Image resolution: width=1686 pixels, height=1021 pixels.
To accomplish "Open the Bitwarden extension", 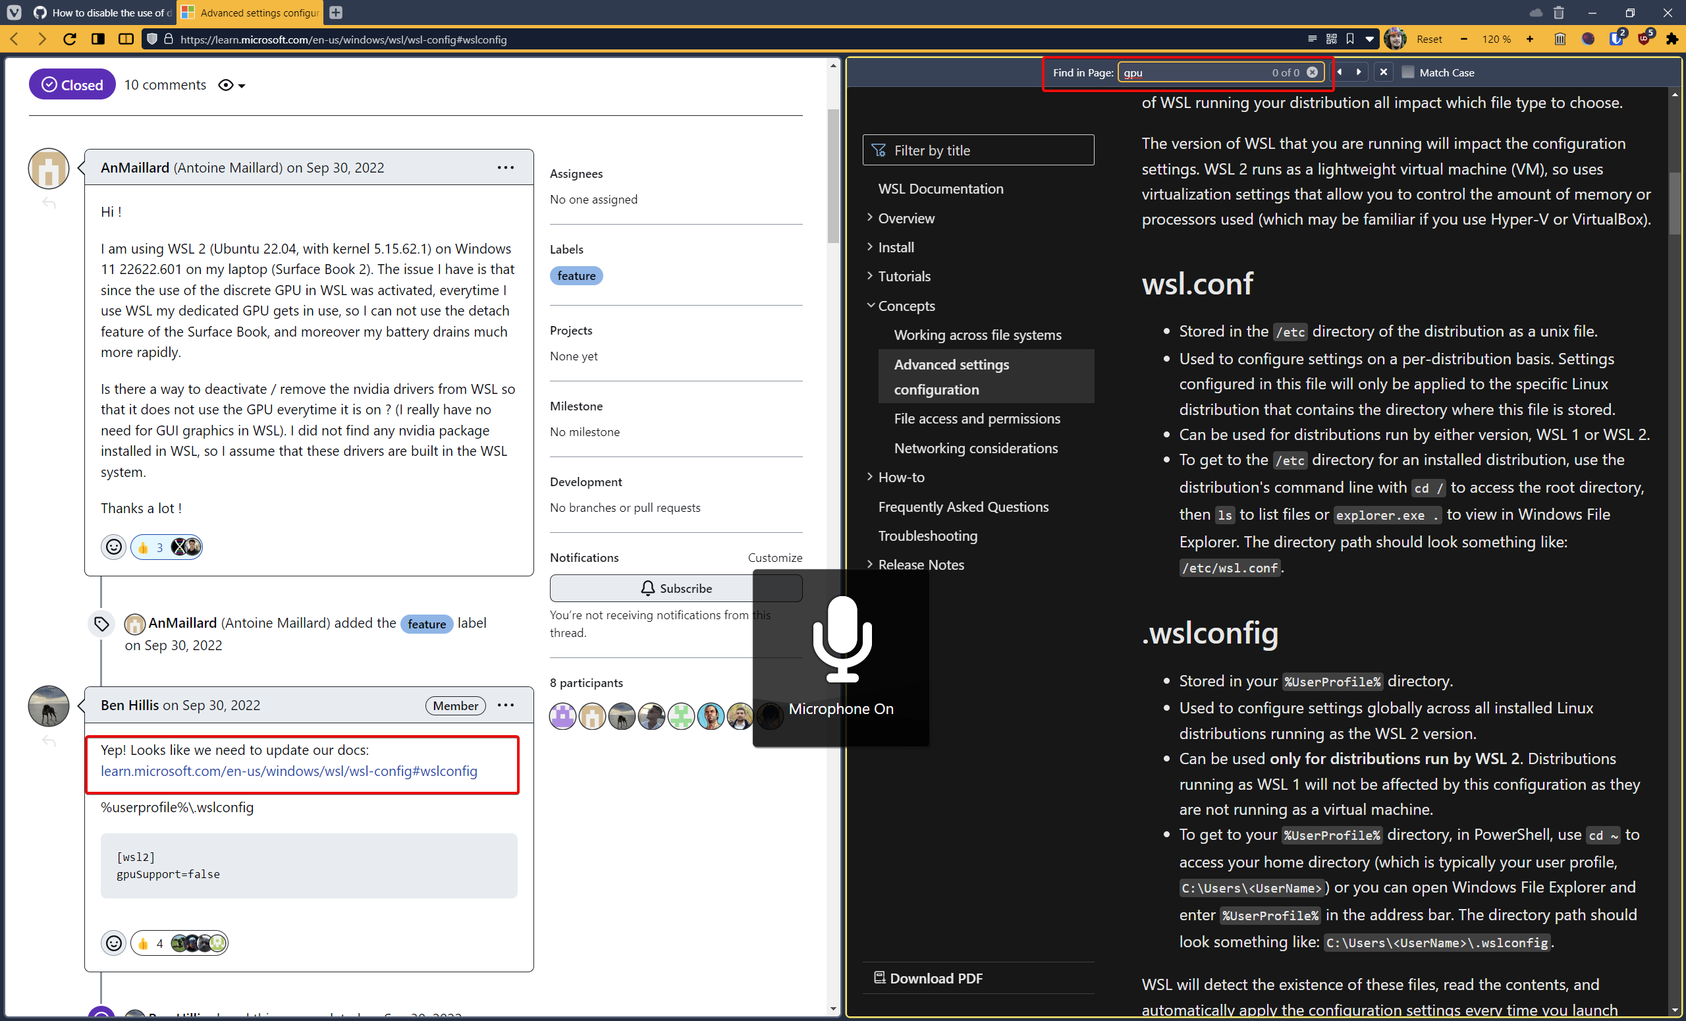I will [1615, 39].
